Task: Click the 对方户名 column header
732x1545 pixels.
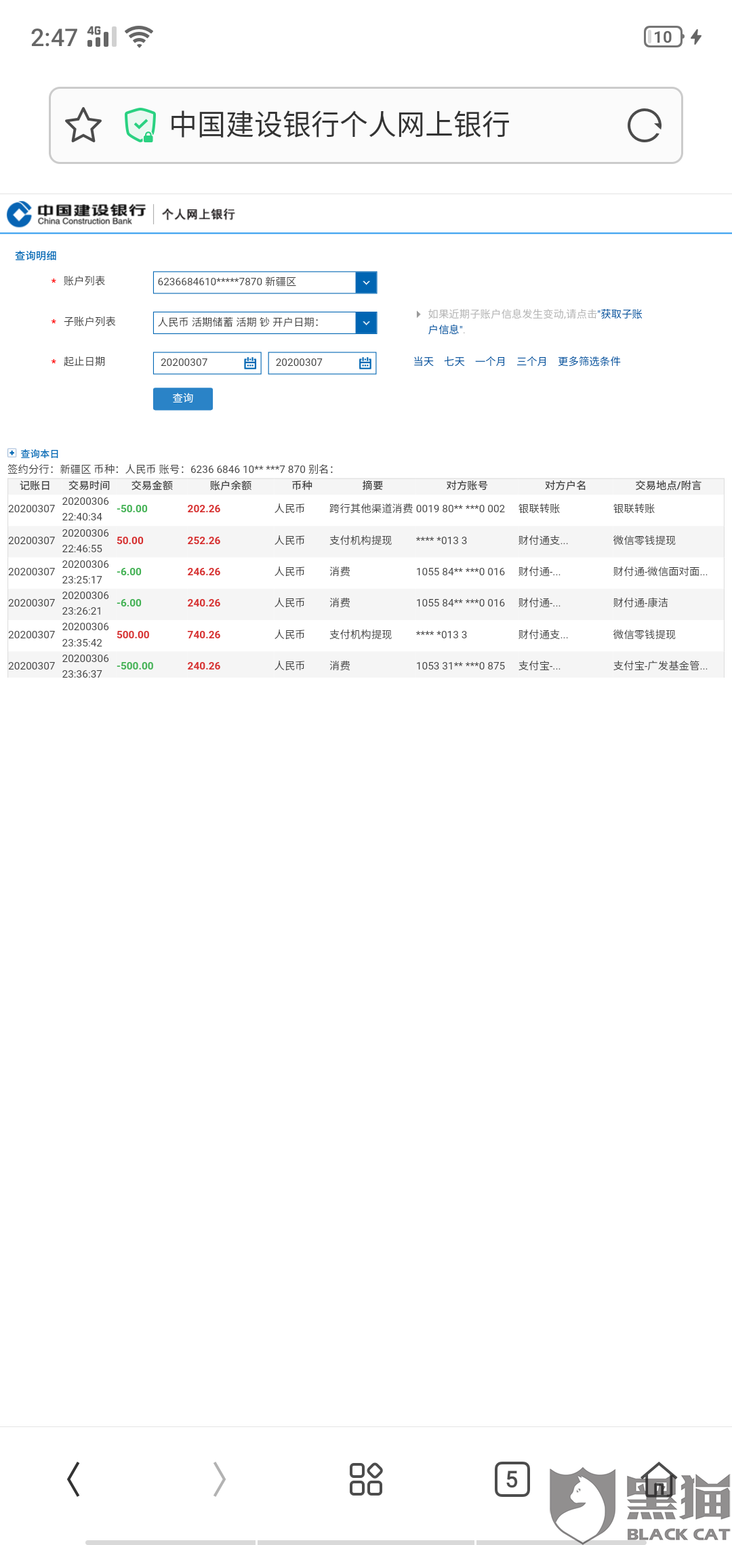Action: tap(565, 485)
